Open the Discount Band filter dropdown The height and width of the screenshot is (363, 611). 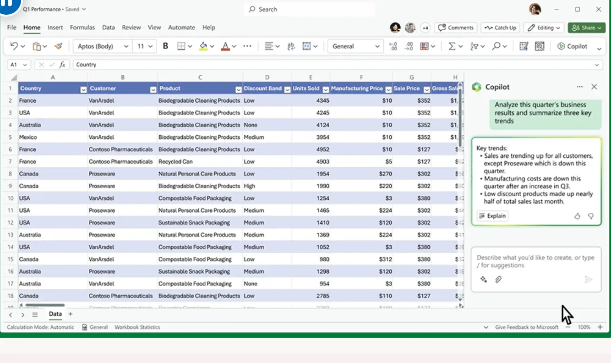[287, 89]
